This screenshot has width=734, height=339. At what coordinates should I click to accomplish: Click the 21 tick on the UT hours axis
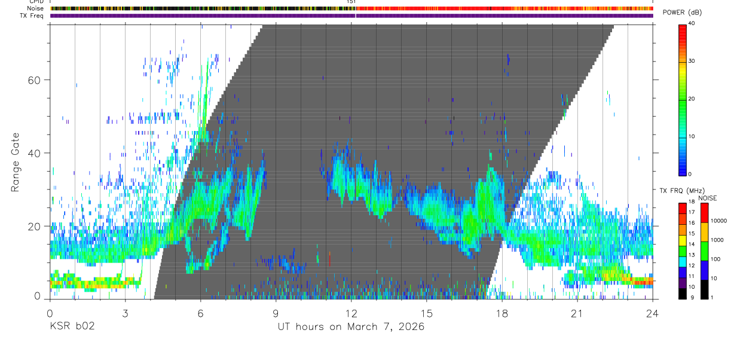pos(577,313)
